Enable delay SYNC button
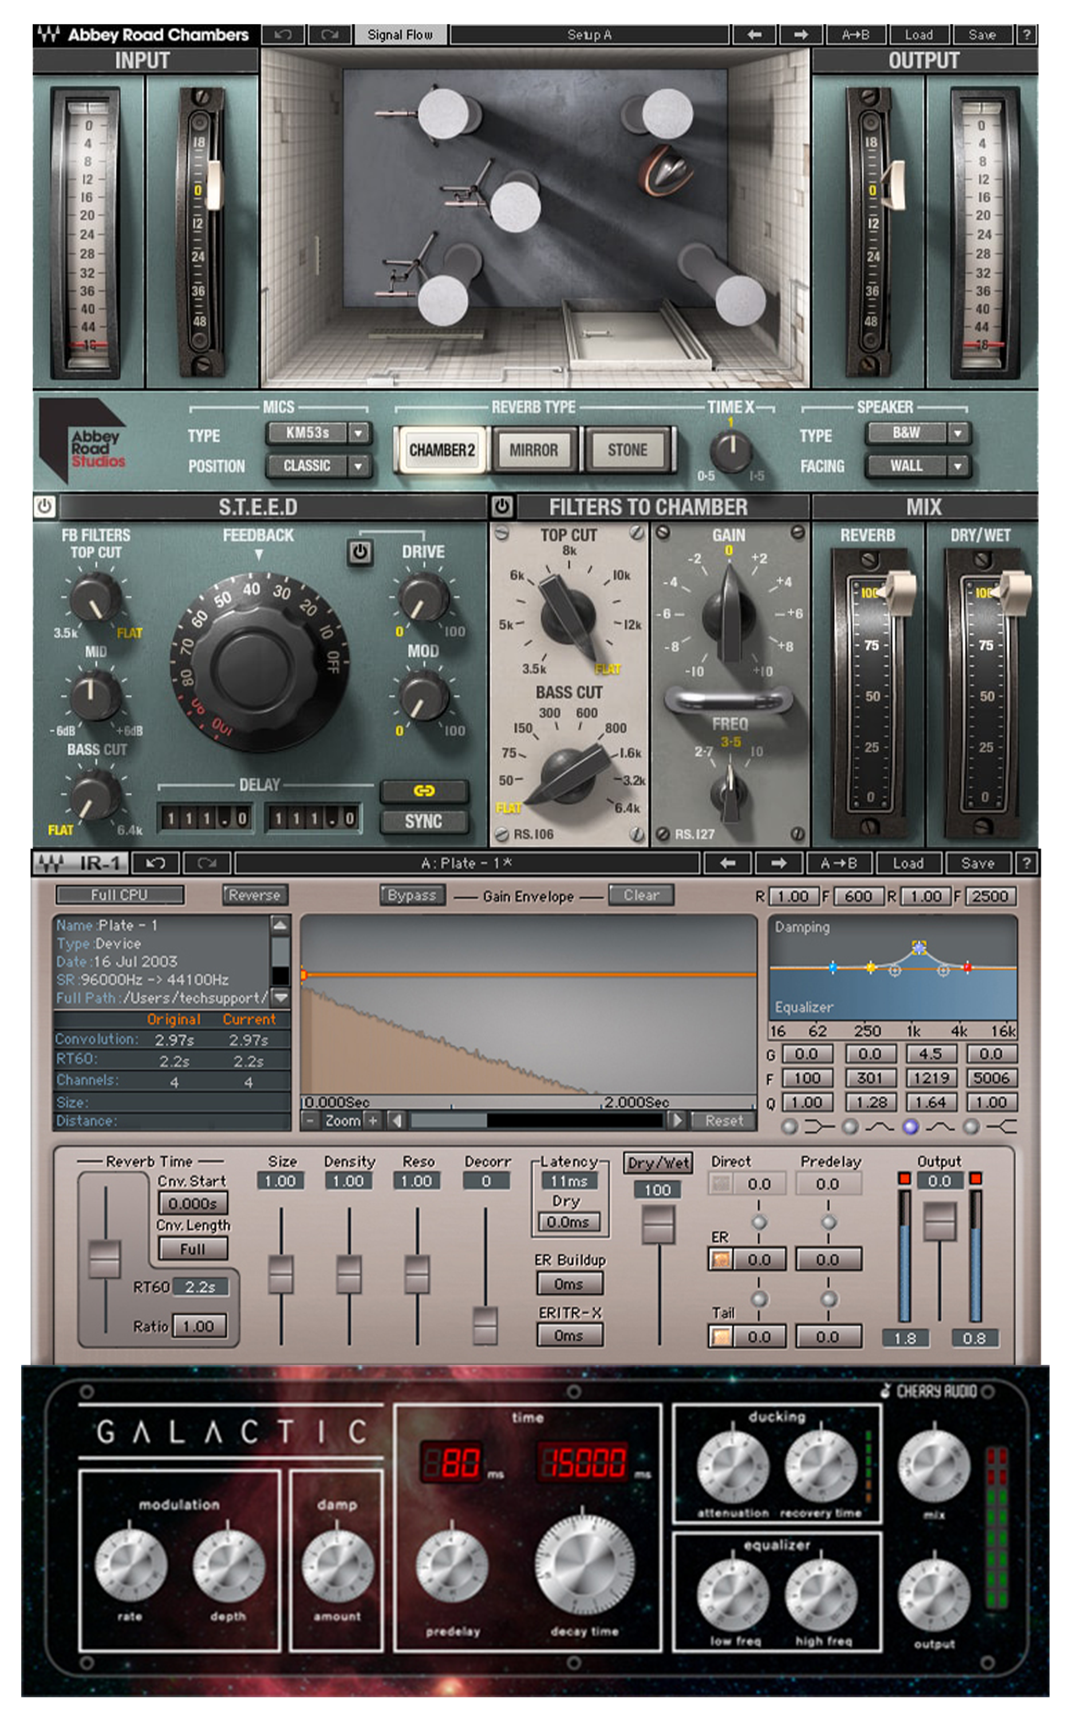1081x1718 pixels. [x=424, y=821]
